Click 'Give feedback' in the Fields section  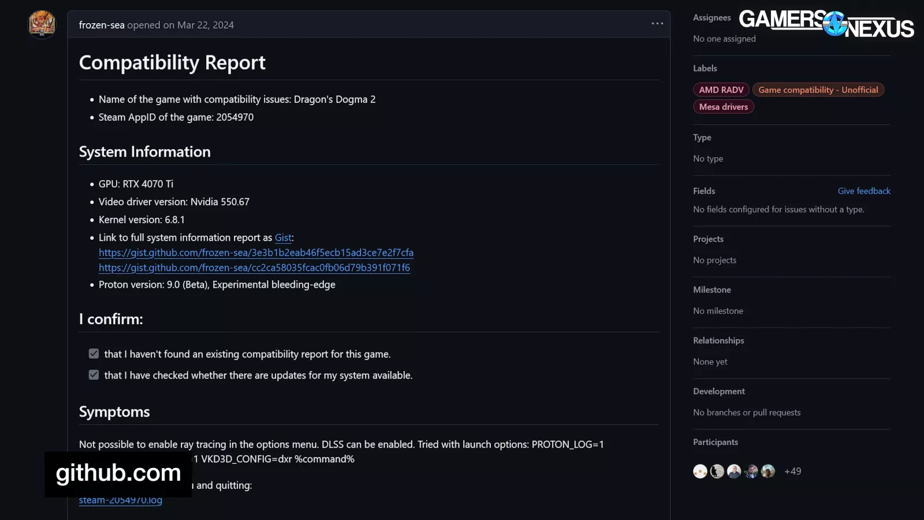coord(864,191)
